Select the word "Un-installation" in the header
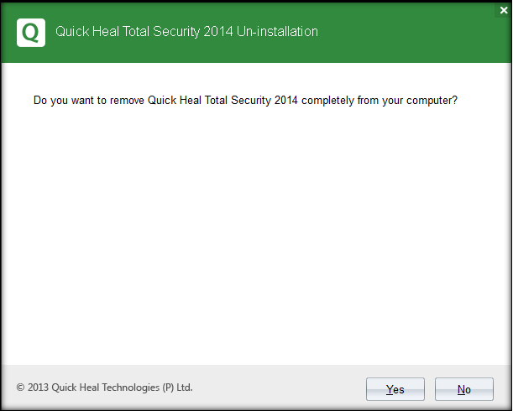The width and height of the screenshot is (513, 411). [277, 33]
